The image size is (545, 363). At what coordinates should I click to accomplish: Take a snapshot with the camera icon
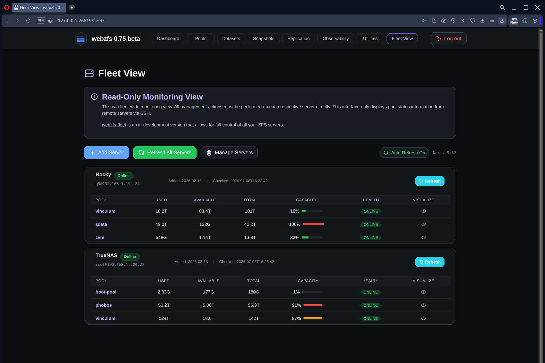(444, 21)
